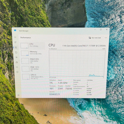The width and height of the screenshot is (124, 124).
Task: Click the Virtualization Enabled value
Action: [89, 89]
